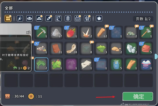
Task: Open the star favorites filter
Action: click(x=99, y=18)
